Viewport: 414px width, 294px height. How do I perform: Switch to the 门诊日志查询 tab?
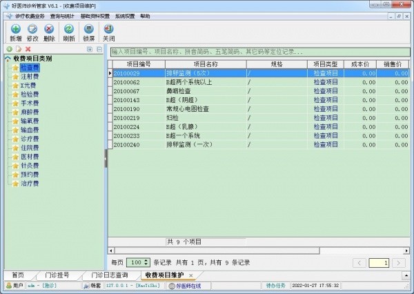tap(110, 275)
